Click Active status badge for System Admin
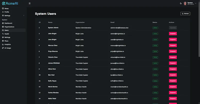Image resolution: width=200 pixels, height=104 pixels. (155, 28)
